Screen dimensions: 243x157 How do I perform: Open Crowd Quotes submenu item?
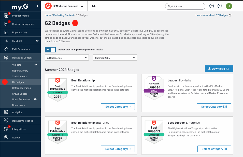20,94
